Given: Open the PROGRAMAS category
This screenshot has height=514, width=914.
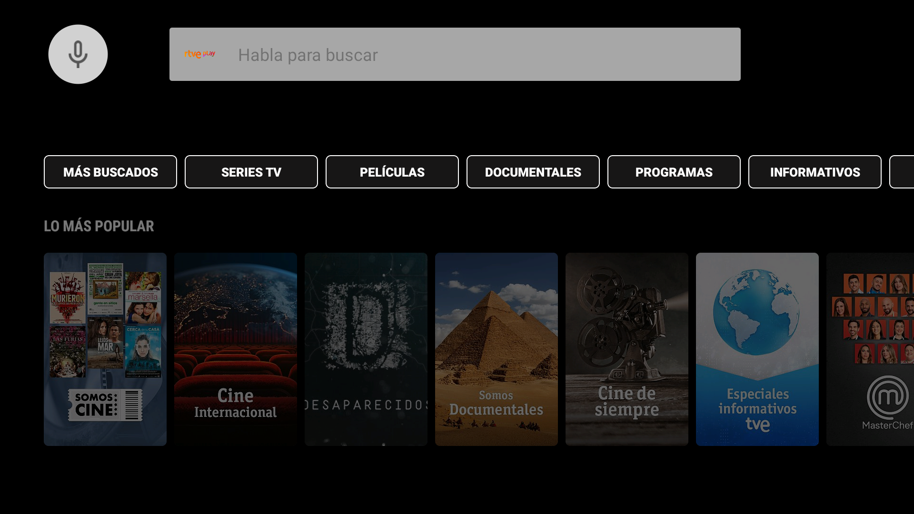Looking at the screenshot, I should [674, 172].
